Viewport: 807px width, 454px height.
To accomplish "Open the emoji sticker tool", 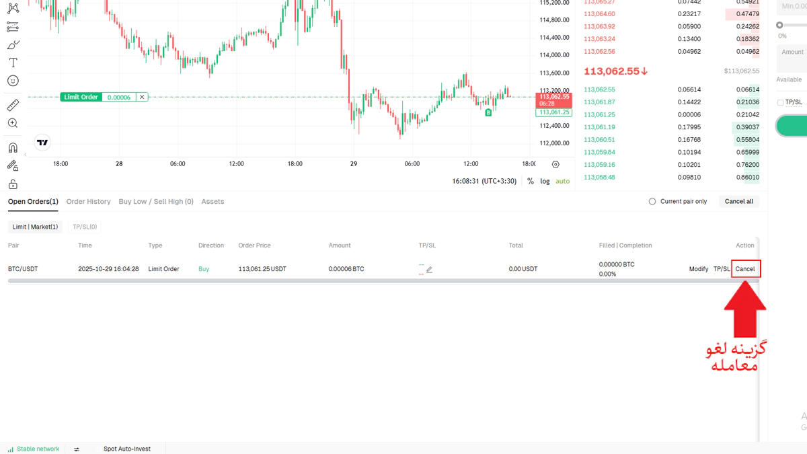I will [13, 81].
